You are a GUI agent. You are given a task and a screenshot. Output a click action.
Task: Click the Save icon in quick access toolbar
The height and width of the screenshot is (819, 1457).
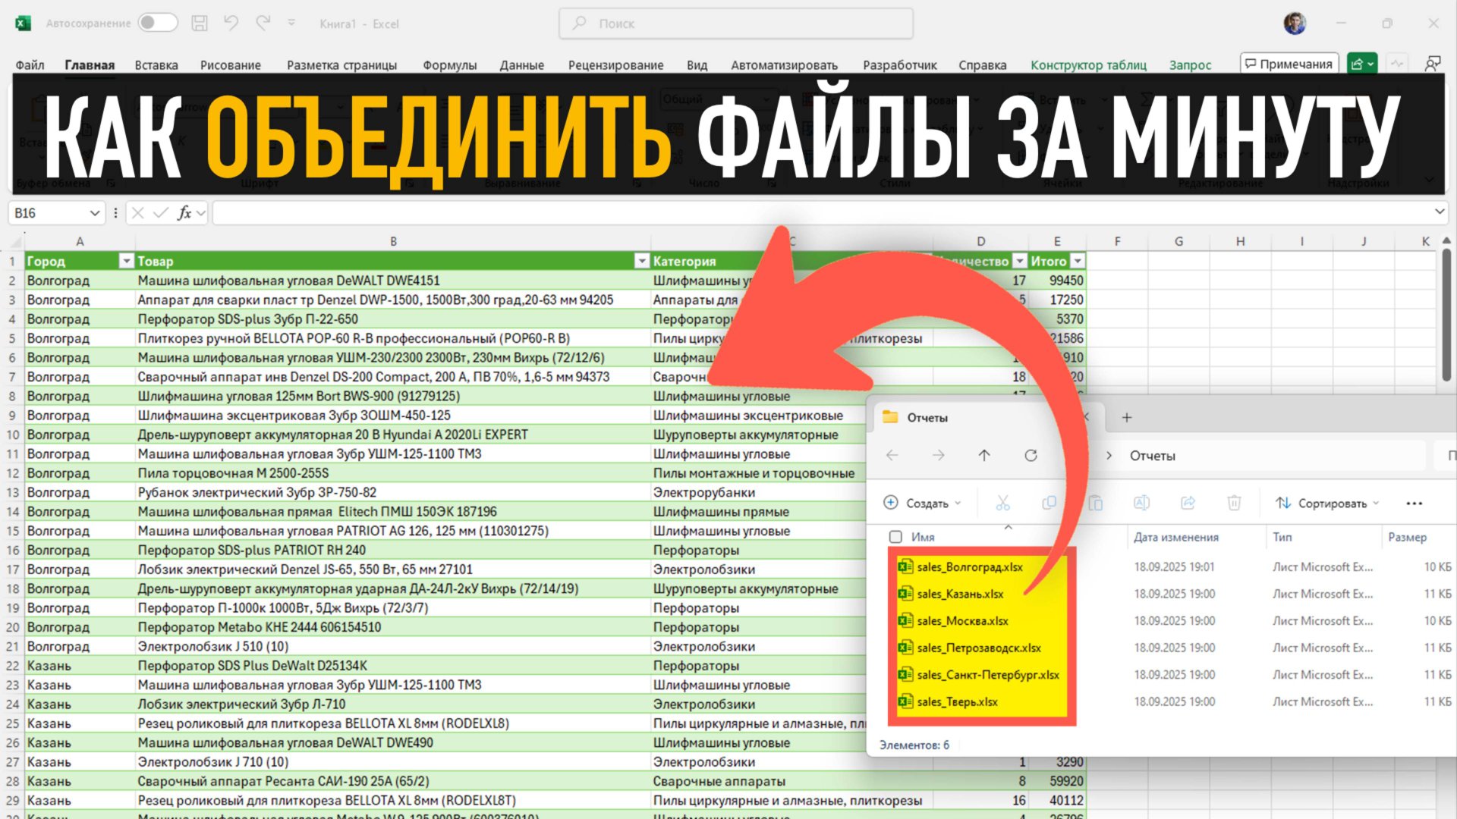tap(199, 24)
